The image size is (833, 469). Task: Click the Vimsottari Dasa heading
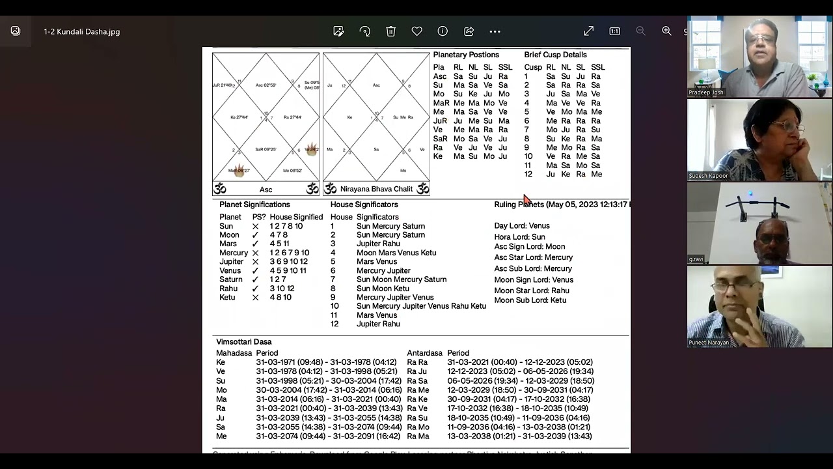click(244, 342)
